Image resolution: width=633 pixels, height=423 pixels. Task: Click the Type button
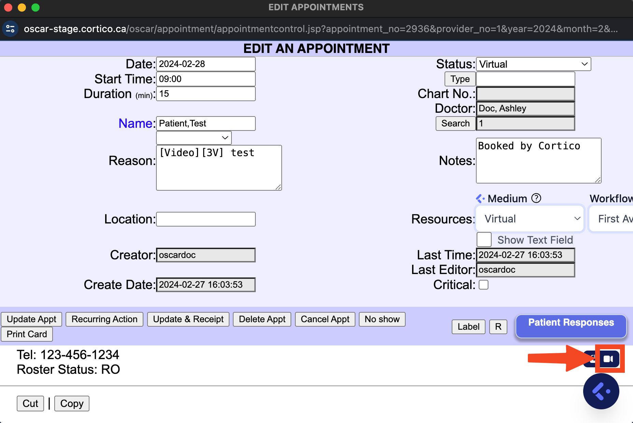(460, 79)
